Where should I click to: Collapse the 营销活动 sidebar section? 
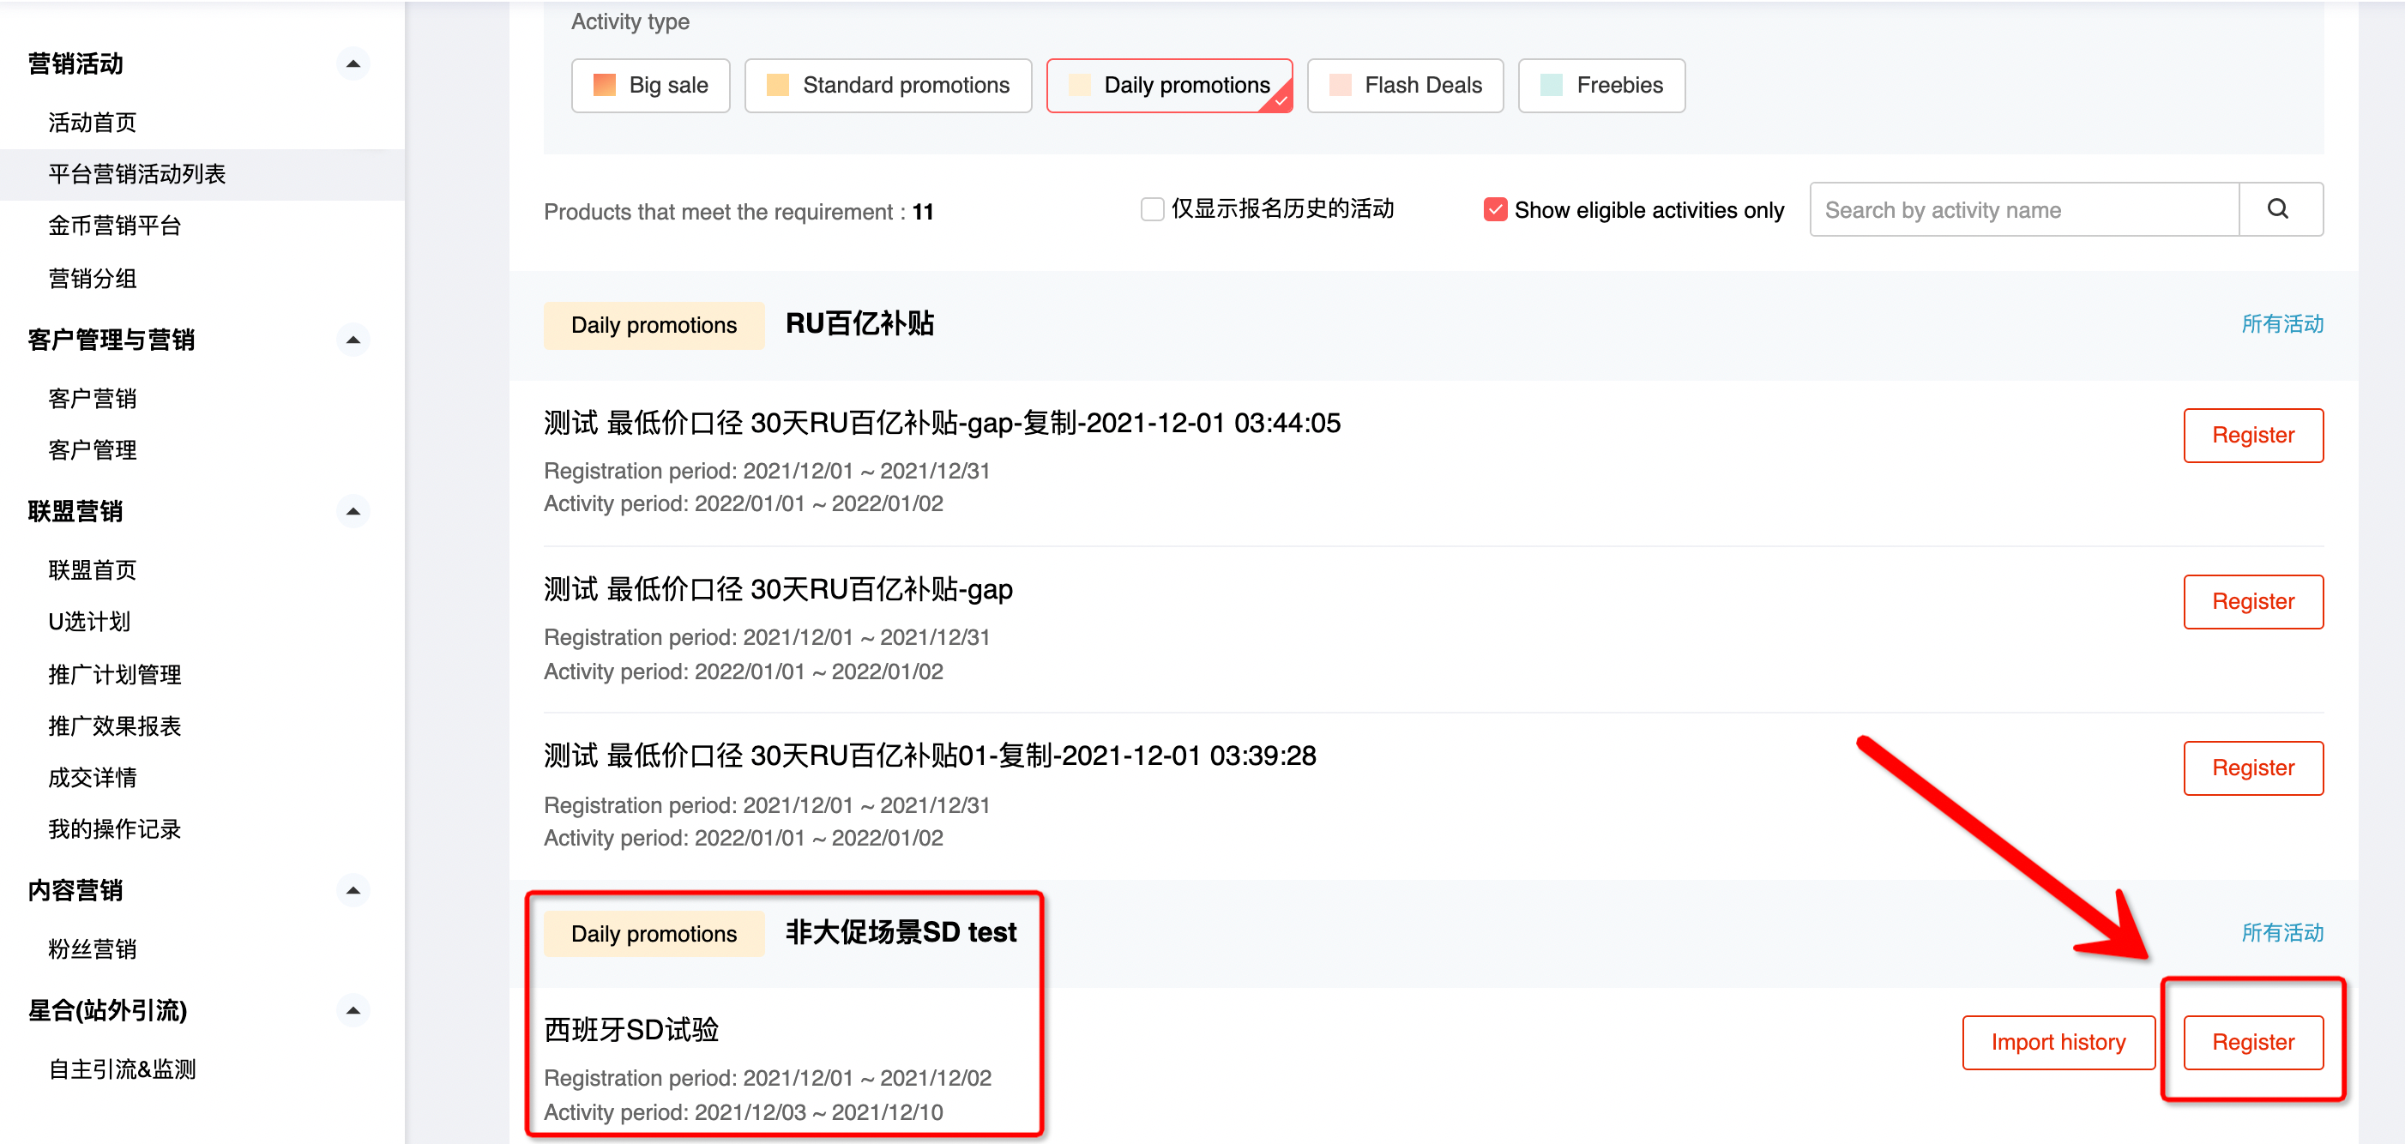click(352, 63)
